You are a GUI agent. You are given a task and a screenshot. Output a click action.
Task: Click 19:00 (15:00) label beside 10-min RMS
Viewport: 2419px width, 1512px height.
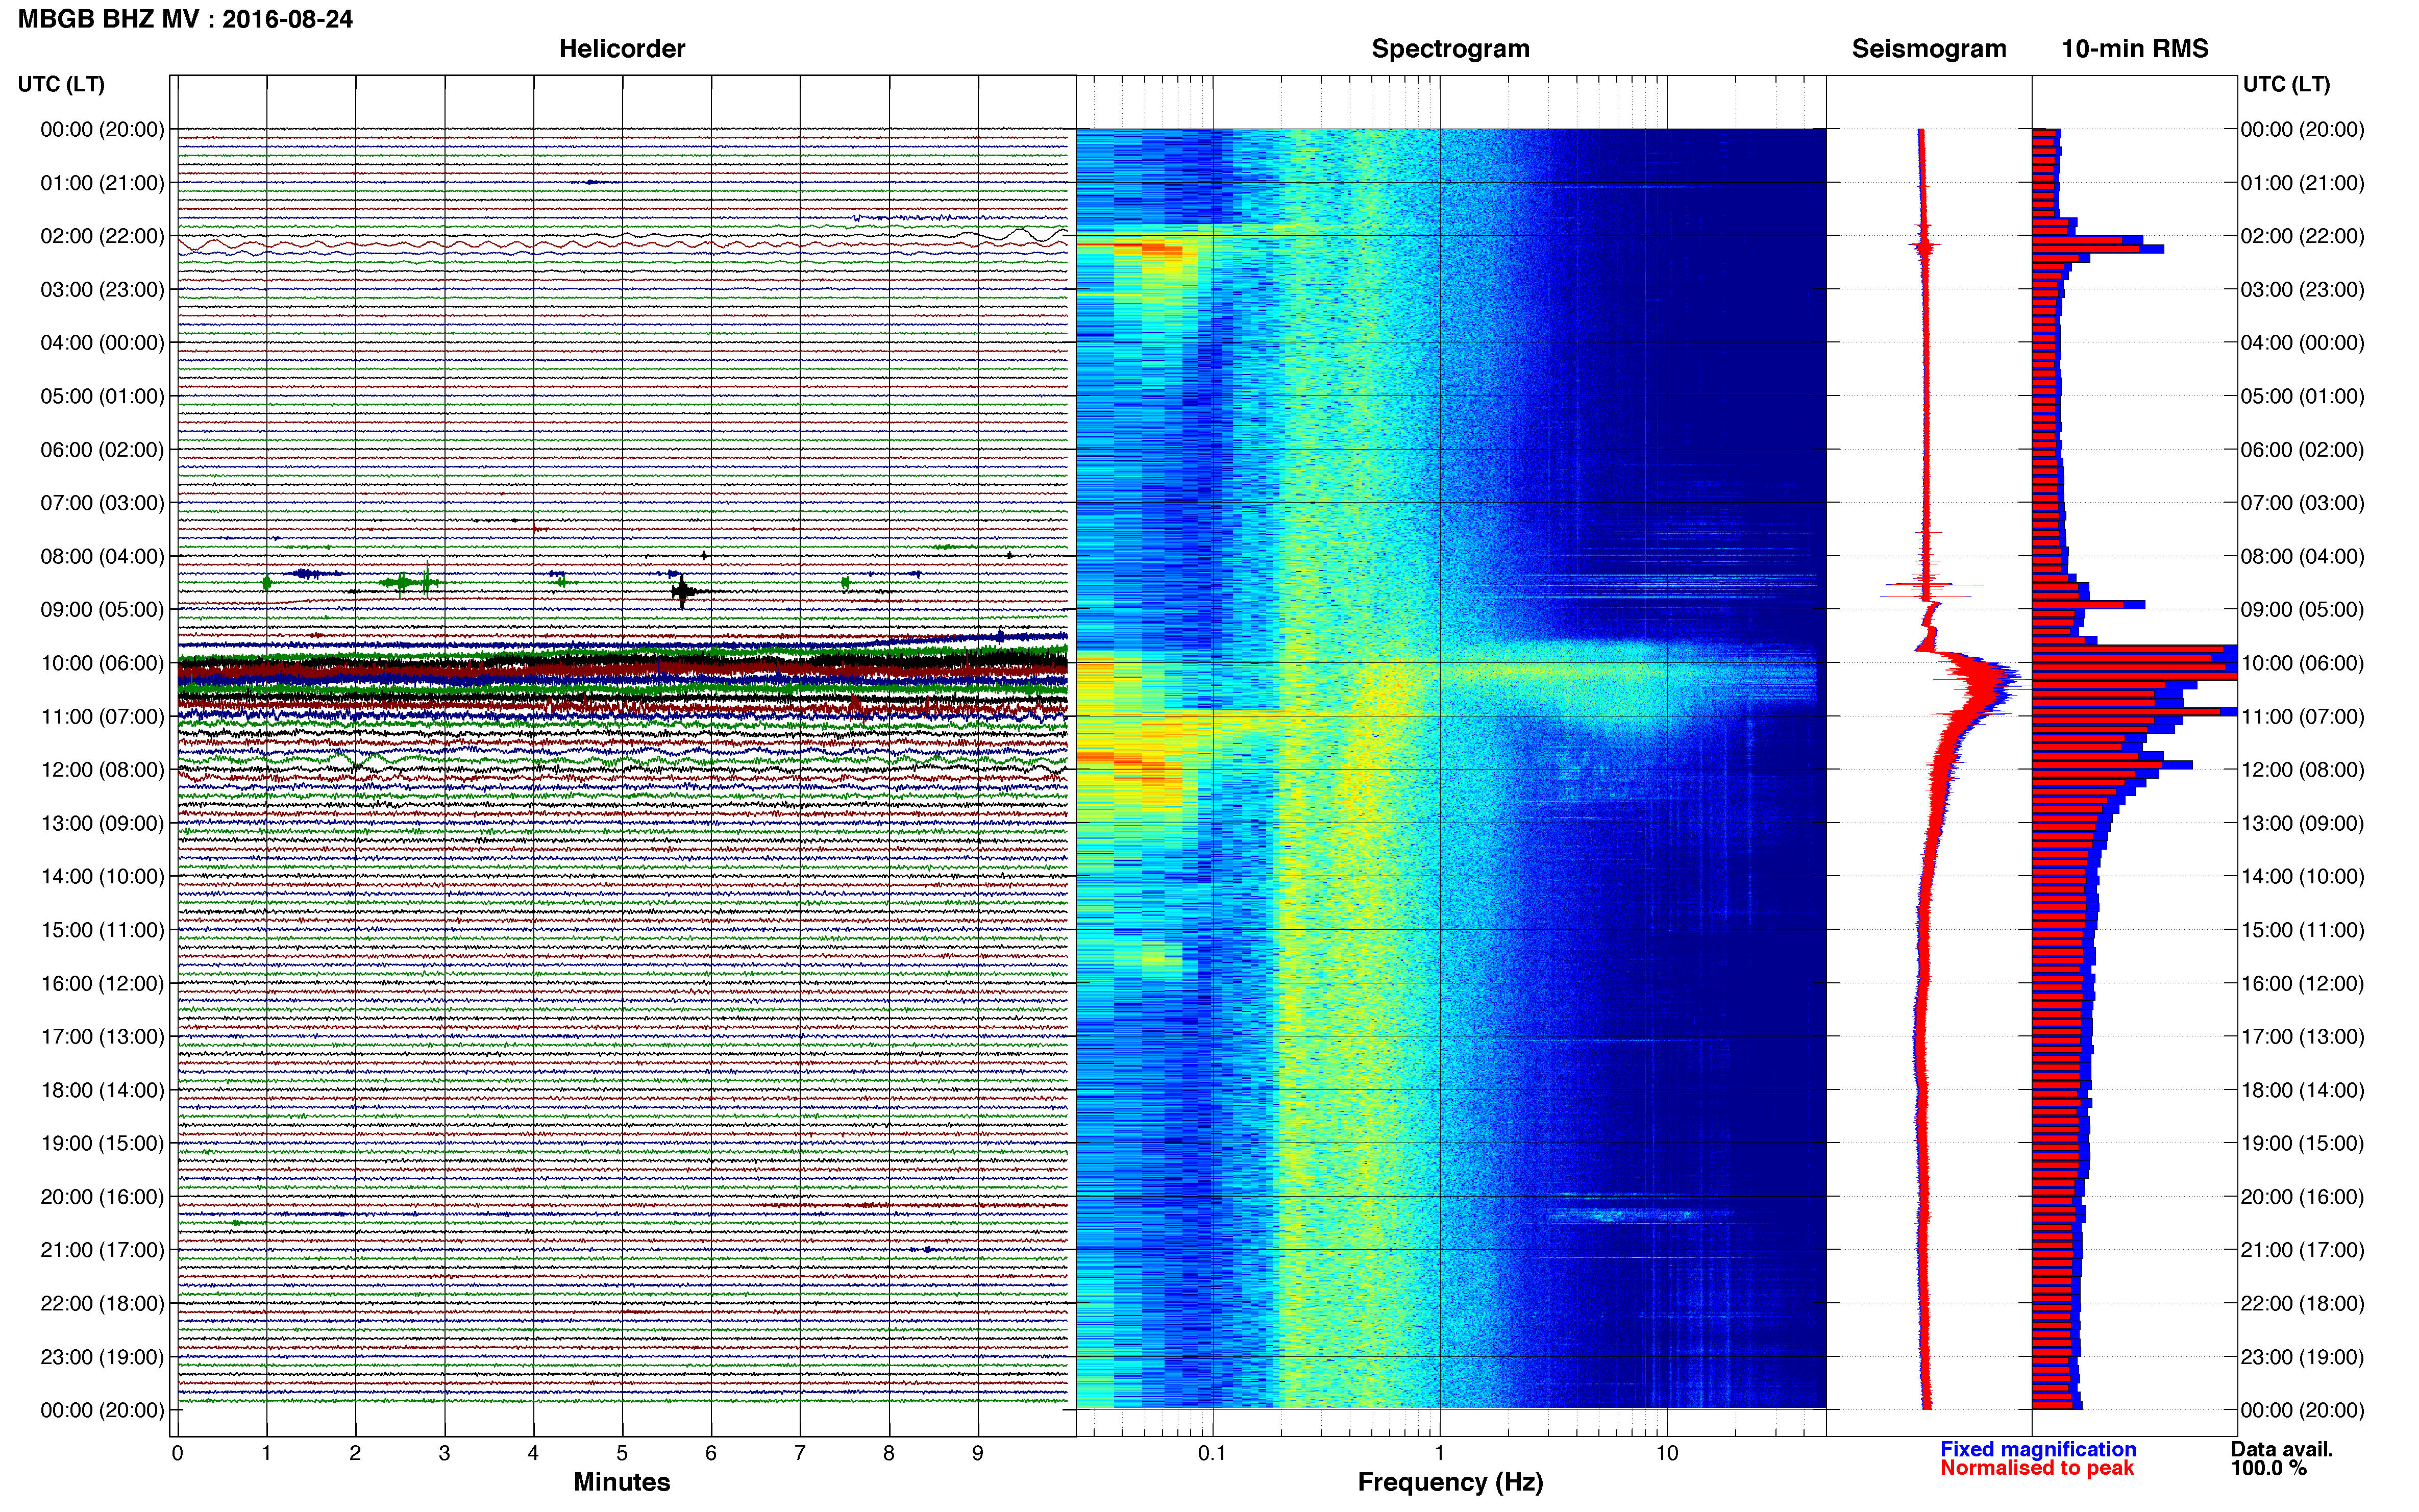[2302, 1143]
